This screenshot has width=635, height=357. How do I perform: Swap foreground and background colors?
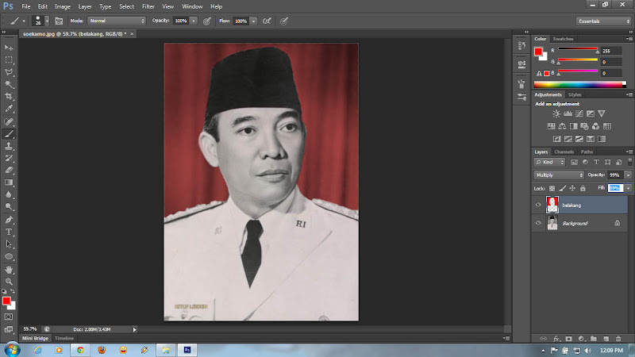pos(13,291)
